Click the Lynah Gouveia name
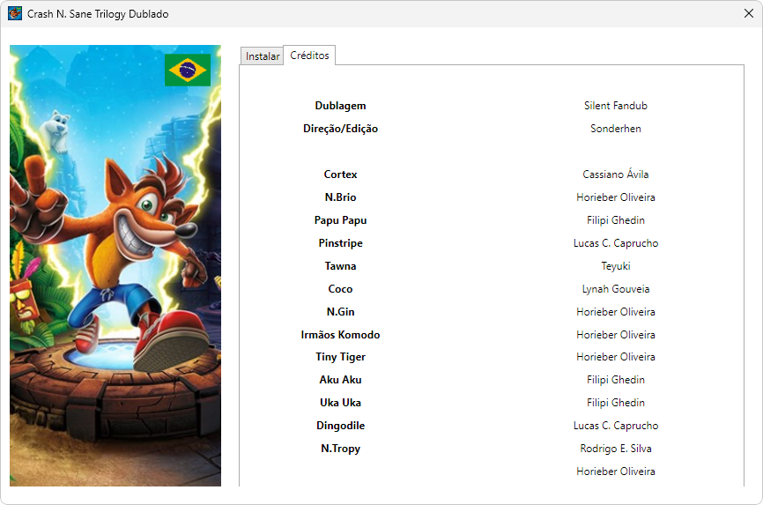The width and height of the screenshot is (763, 505). [x=616, y=289]
